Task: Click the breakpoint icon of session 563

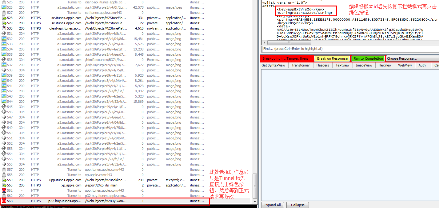Action: [4, 201]
